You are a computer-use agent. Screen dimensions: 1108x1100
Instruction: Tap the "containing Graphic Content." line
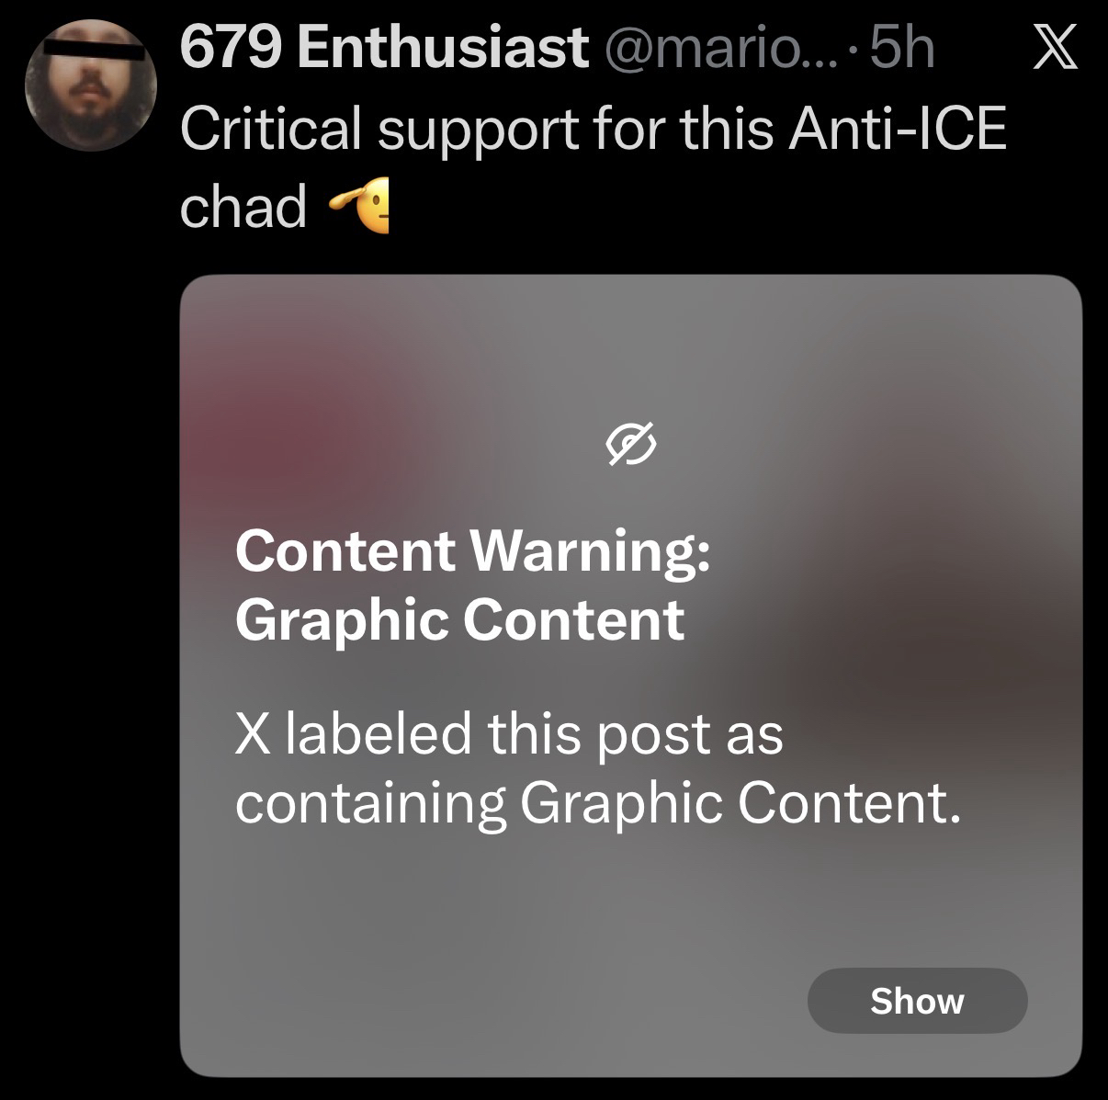click(598, 804)
